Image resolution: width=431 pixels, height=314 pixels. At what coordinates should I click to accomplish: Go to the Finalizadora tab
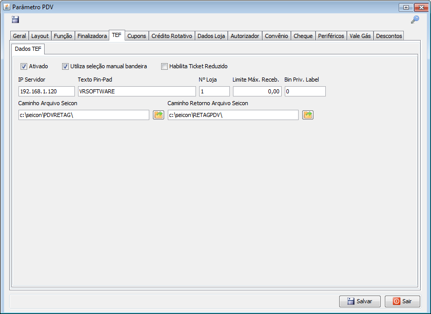[92, 36]
